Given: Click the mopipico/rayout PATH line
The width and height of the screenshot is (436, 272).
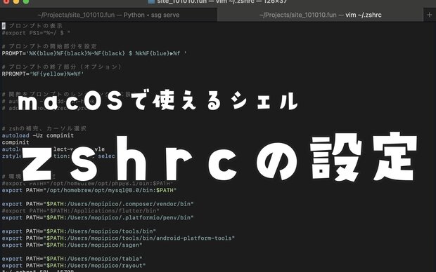Looking at the screenshot, I should (74, 266).
